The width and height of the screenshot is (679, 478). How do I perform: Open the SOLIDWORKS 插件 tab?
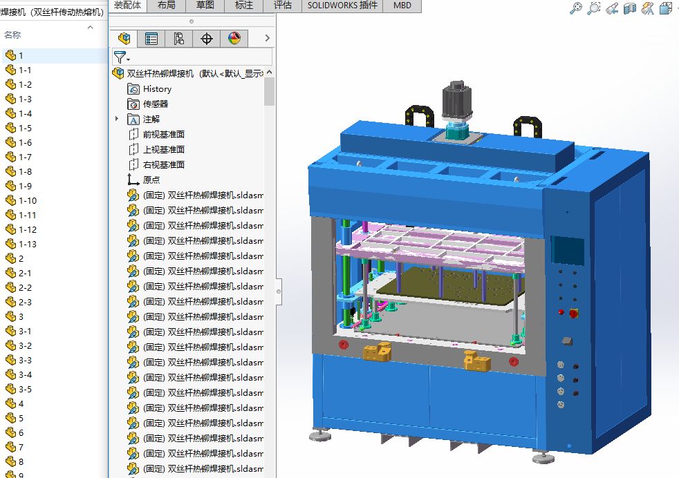point(342,6)
